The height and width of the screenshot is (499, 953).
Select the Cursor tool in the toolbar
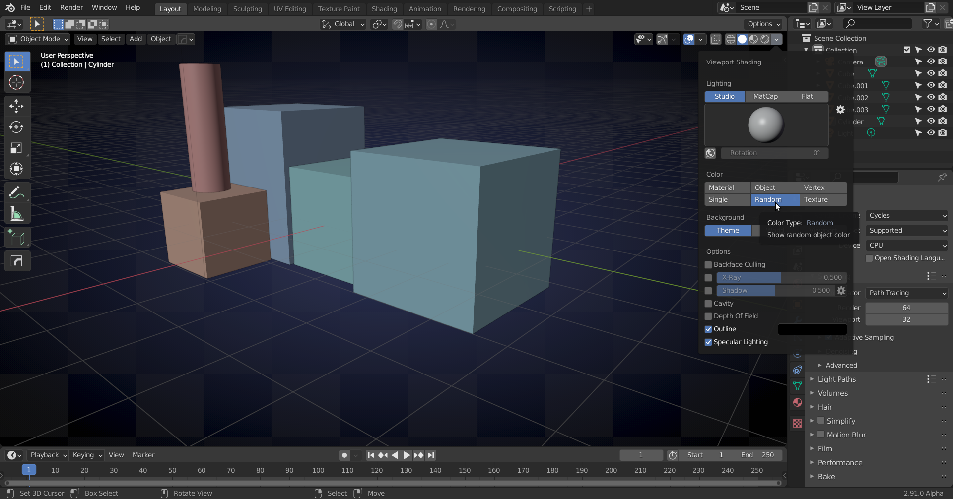[x=16, y=82]
